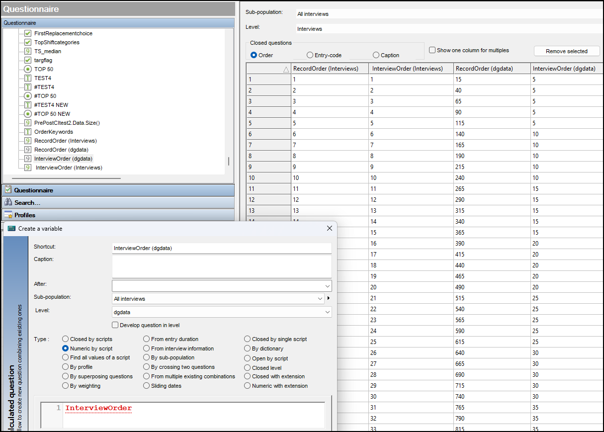Click the top Level Interviews field
The width and height of the screenshot is (604, 432).
[449, 29]
